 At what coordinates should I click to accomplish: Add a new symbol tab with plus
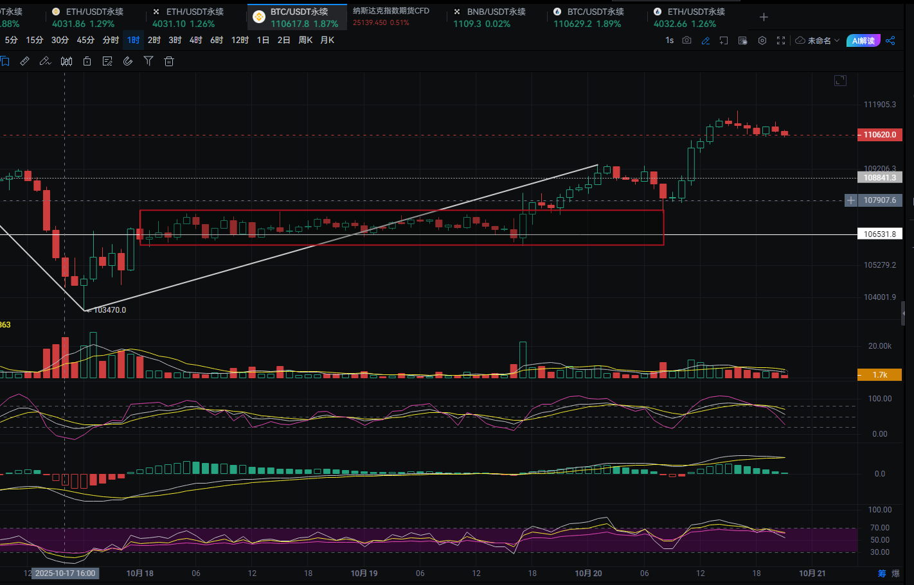pos(764,17)
